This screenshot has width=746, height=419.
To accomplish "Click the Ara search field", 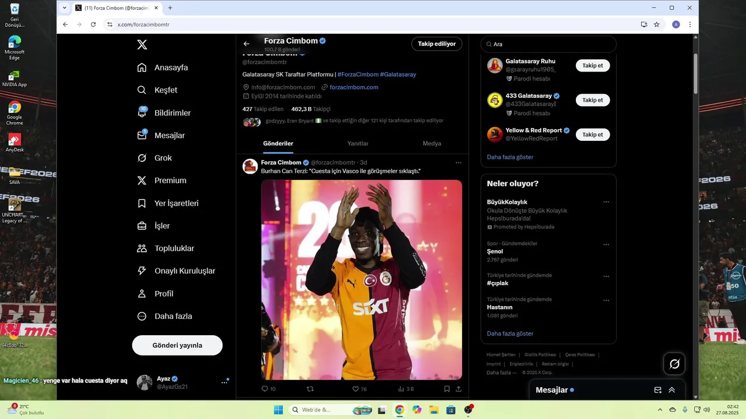I will click(x=548, y=44).
